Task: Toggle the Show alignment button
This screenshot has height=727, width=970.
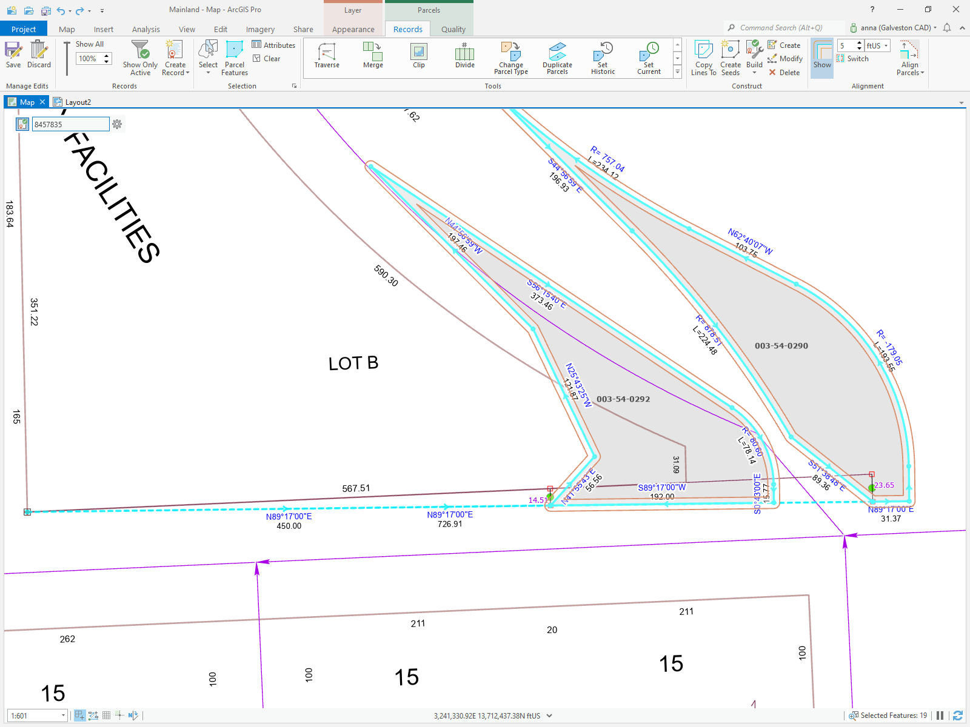Action: 822,58
